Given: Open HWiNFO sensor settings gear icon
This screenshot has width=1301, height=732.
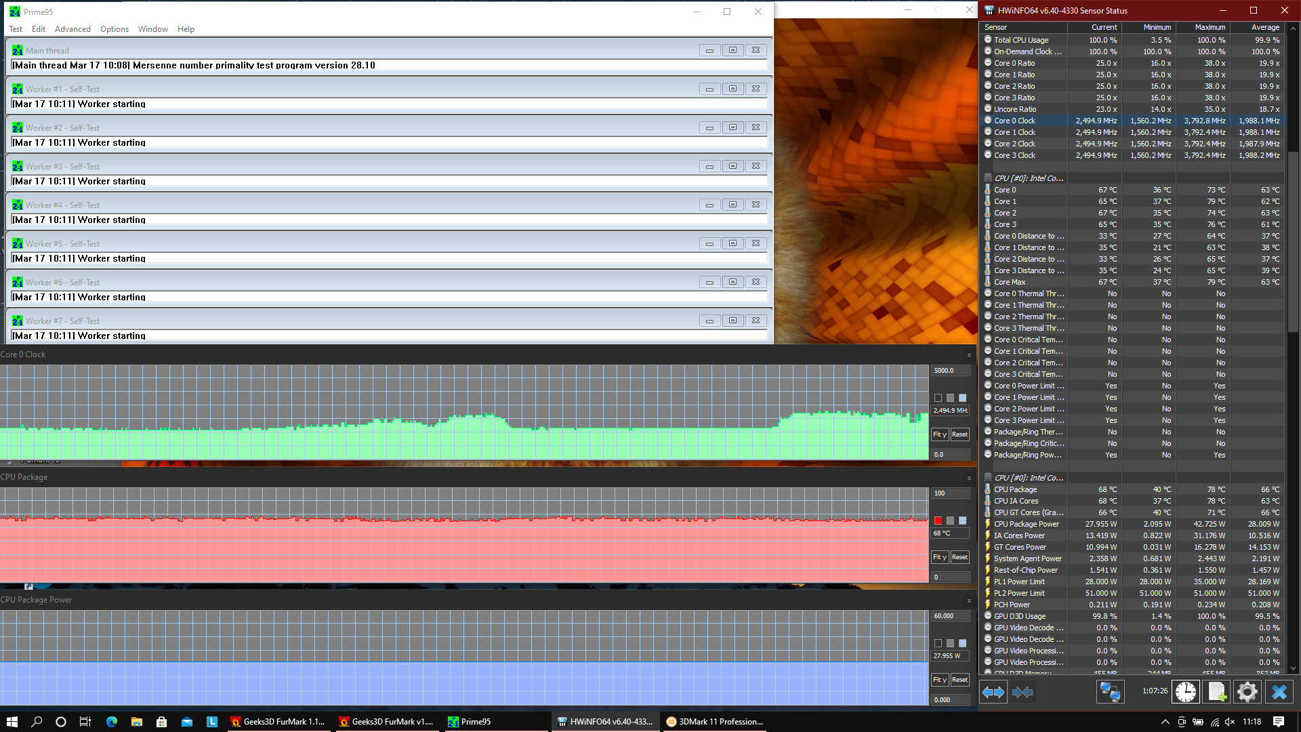Looking at the screenshot, I should (x=1247, y=692).
